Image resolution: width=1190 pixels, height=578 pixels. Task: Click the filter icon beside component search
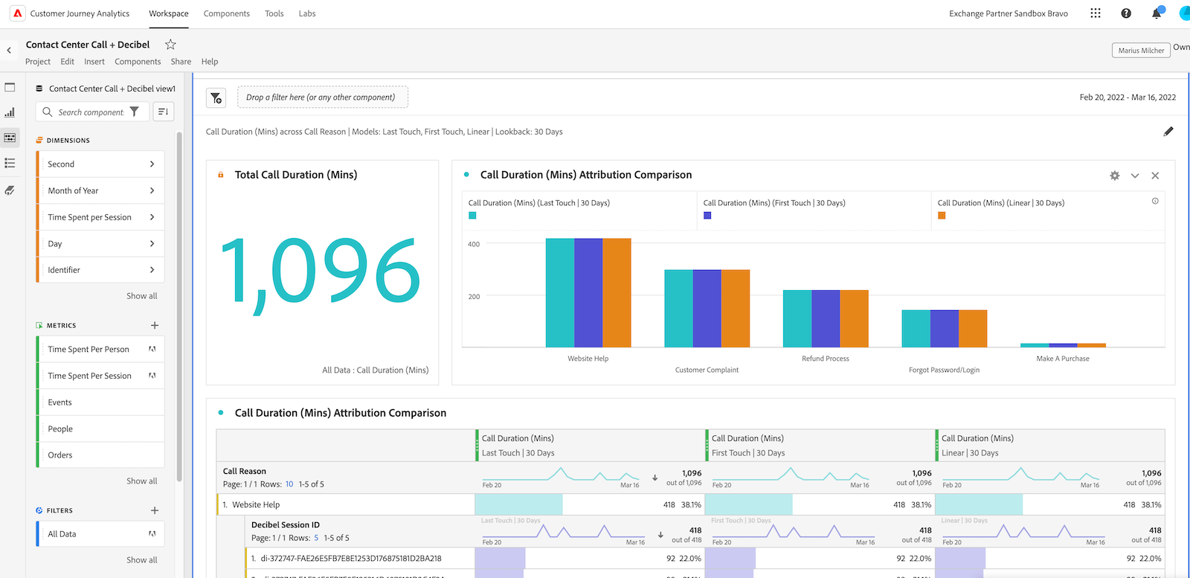click(134, 112)
